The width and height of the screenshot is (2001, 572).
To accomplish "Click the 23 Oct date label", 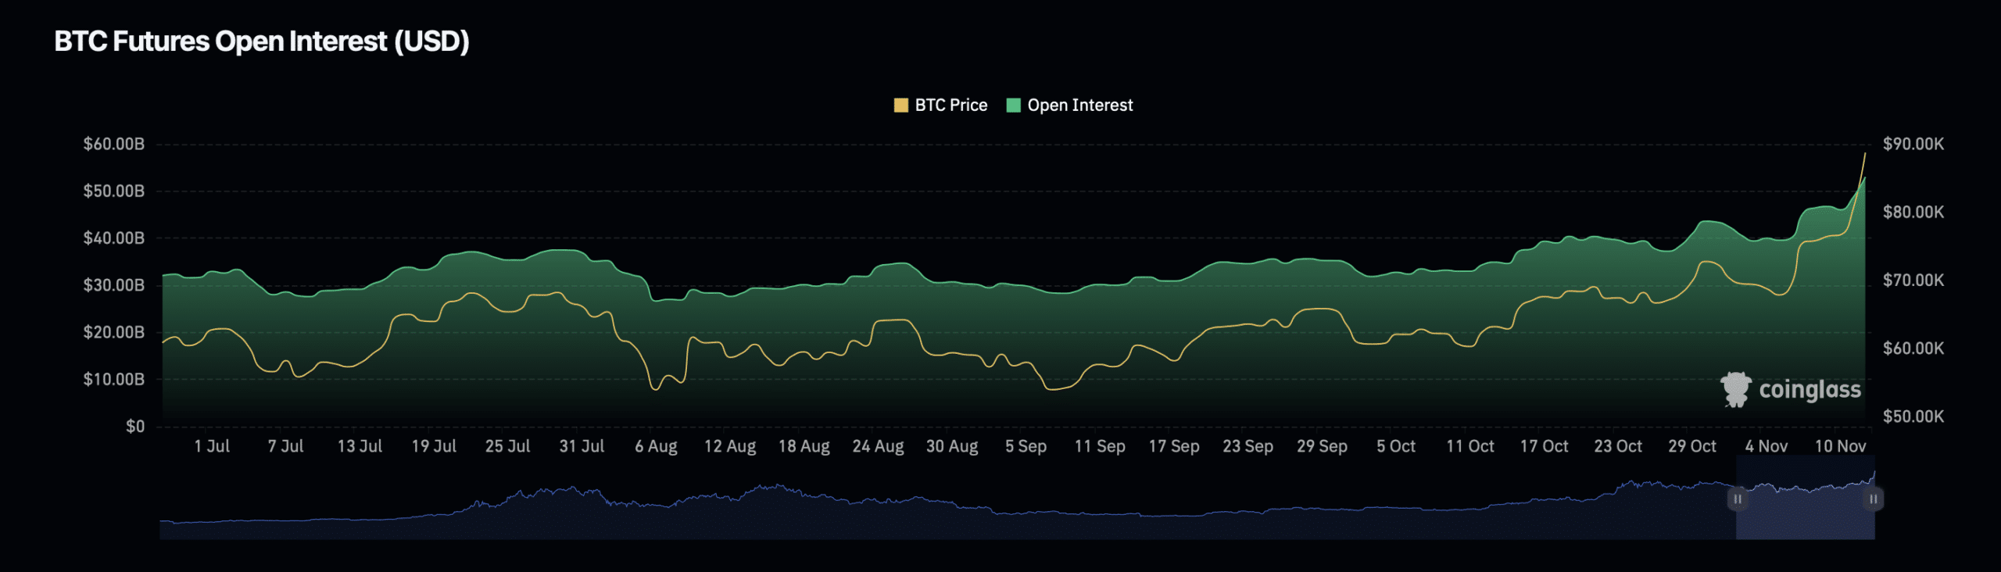I will pyautogui.click(x=1618, y=446).
